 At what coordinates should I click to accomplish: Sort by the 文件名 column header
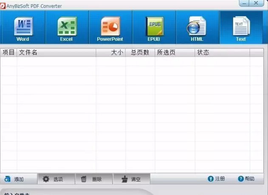point(56,52)
